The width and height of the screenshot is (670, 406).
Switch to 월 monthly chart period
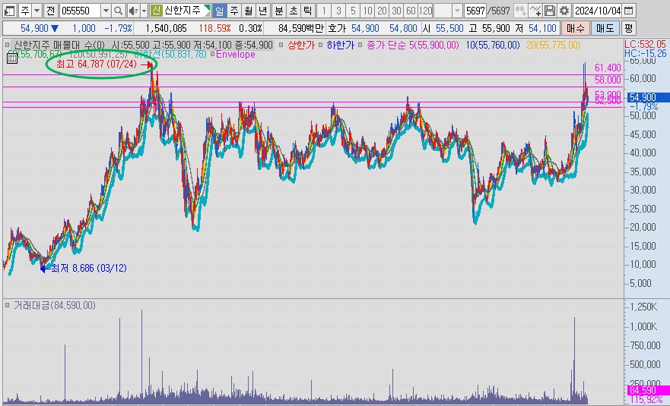[x=248, y=11]
